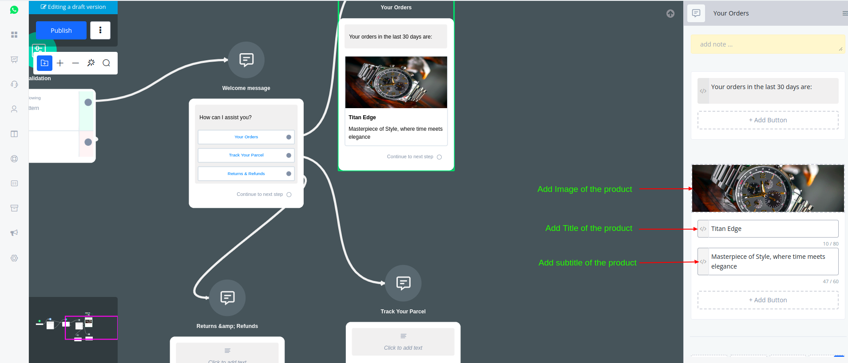Image resolution: width=848 pixels, height=363 pixels.
Task: Click the Welcome message node icon
Action: (x=246, y=60)
